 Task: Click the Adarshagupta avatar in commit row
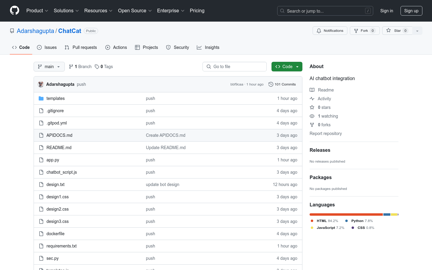tap(41, 84)
